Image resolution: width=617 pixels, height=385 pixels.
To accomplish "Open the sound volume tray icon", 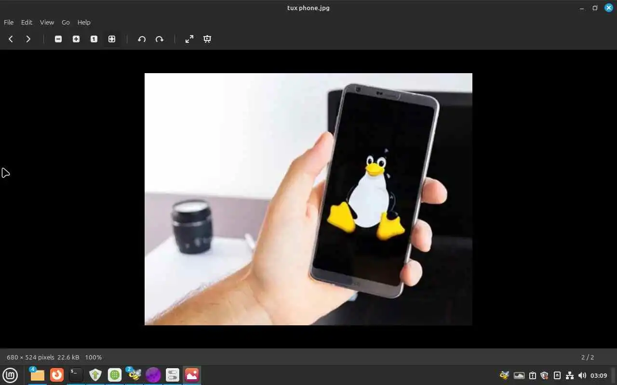I will point(582,375).
